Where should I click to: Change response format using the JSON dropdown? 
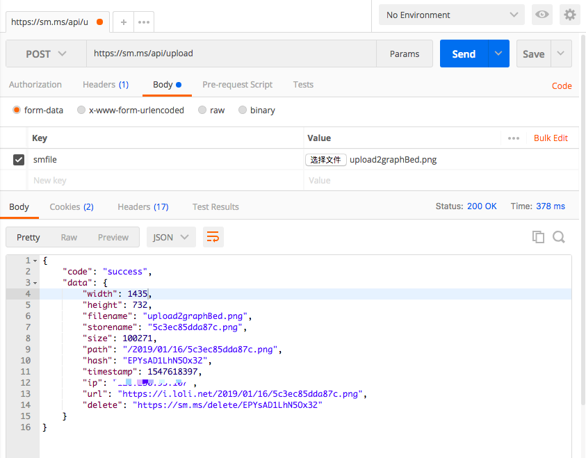tap(171, 236)
